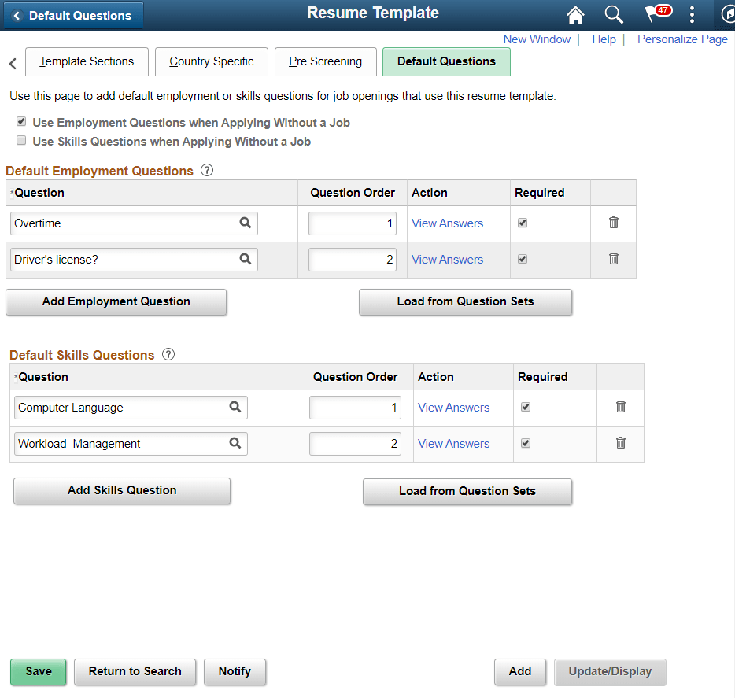Open help for Default Employment Questions

coord(206,170)
